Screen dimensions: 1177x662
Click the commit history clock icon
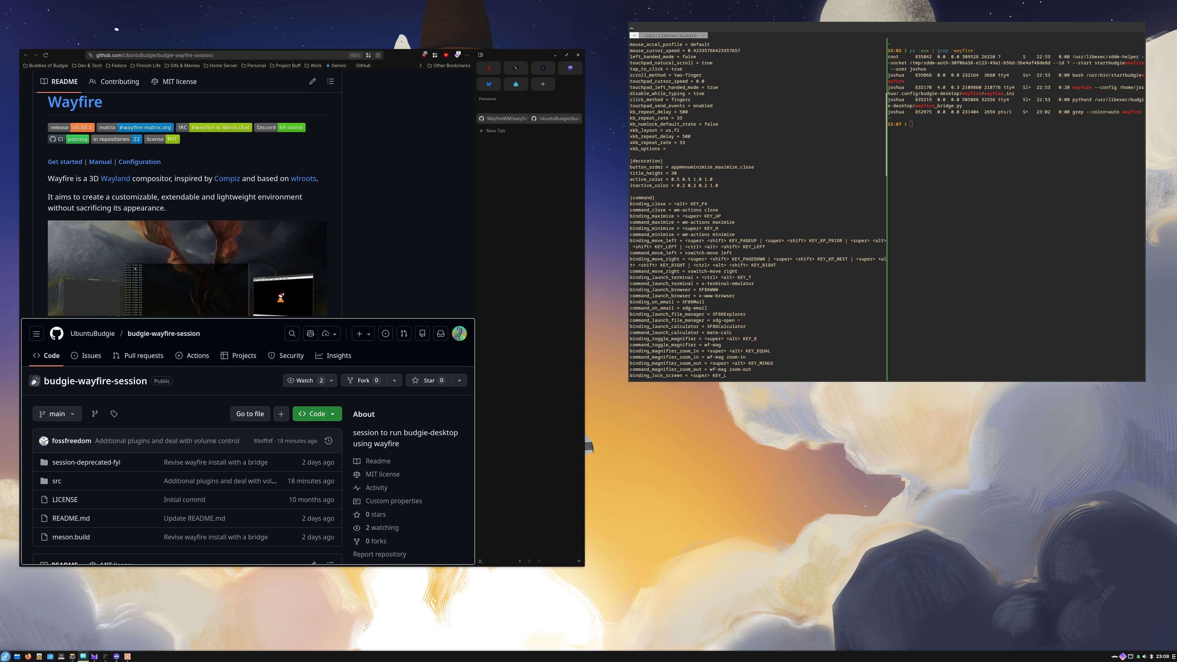(328, 441)
